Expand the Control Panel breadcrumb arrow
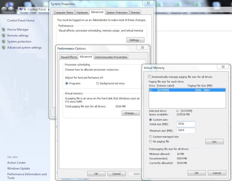Image resolution: width=232 pixels, height=181 pixels. coord(48,9)
